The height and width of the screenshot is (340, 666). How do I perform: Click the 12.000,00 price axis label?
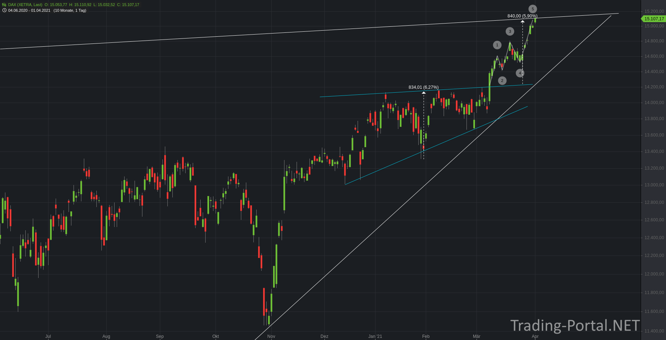pyautogui.click(x=654, y=274)
